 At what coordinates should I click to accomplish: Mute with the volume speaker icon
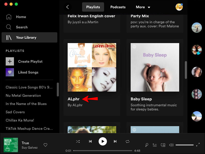[171, 145]
